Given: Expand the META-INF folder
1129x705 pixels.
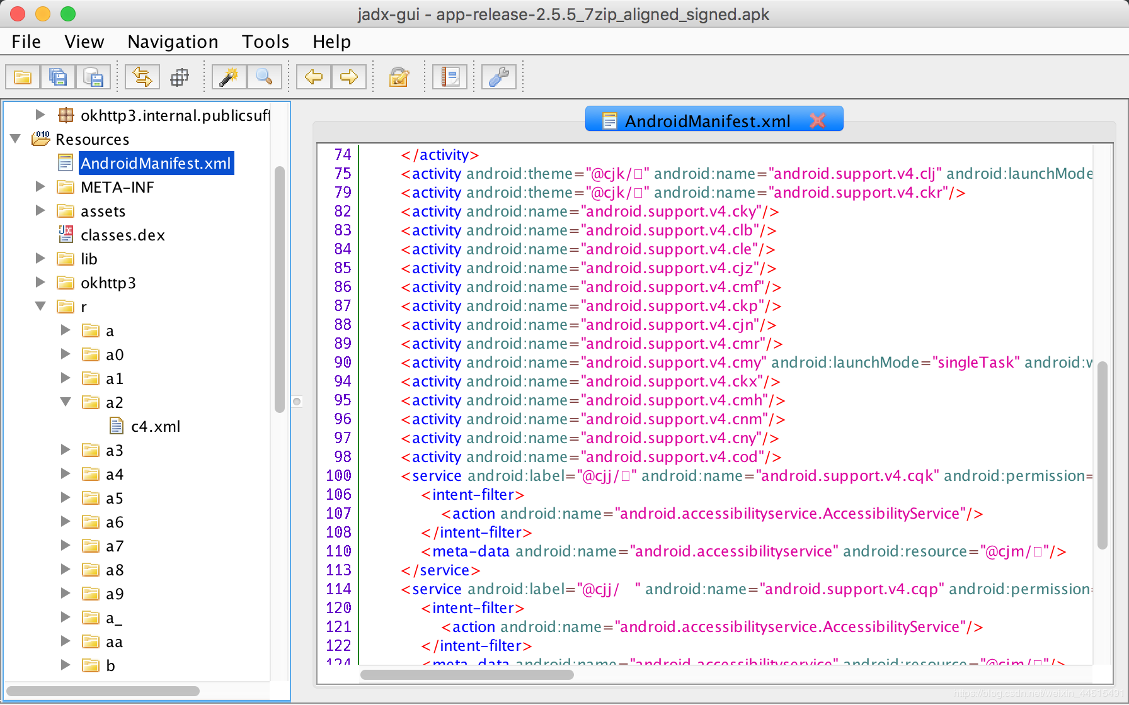Looking at the screenshot, I should coord(40,186).
